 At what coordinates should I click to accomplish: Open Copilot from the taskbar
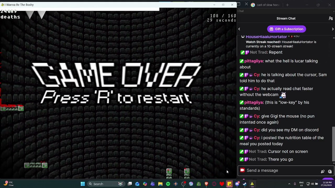pyautogui.click(x=145, y=184)
